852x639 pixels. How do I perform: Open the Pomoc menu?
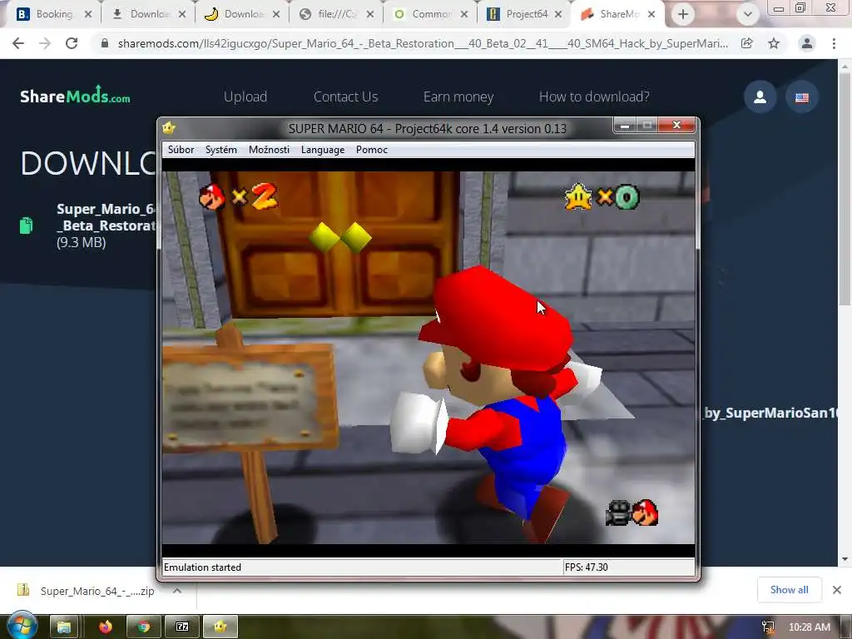coord(372,150)
